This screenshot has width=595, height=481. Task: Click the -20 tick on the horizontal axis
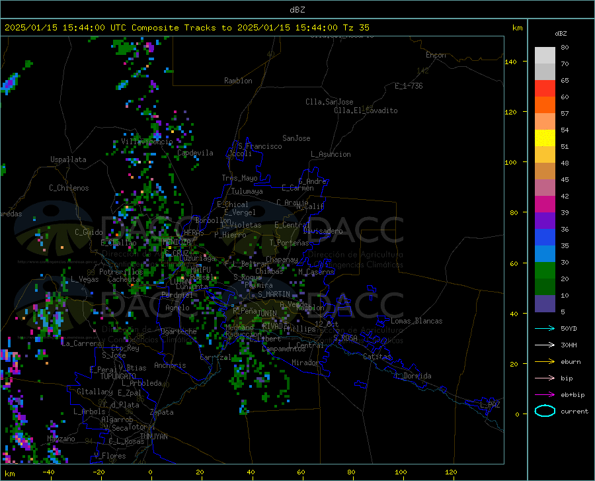(x=99, y=472)
